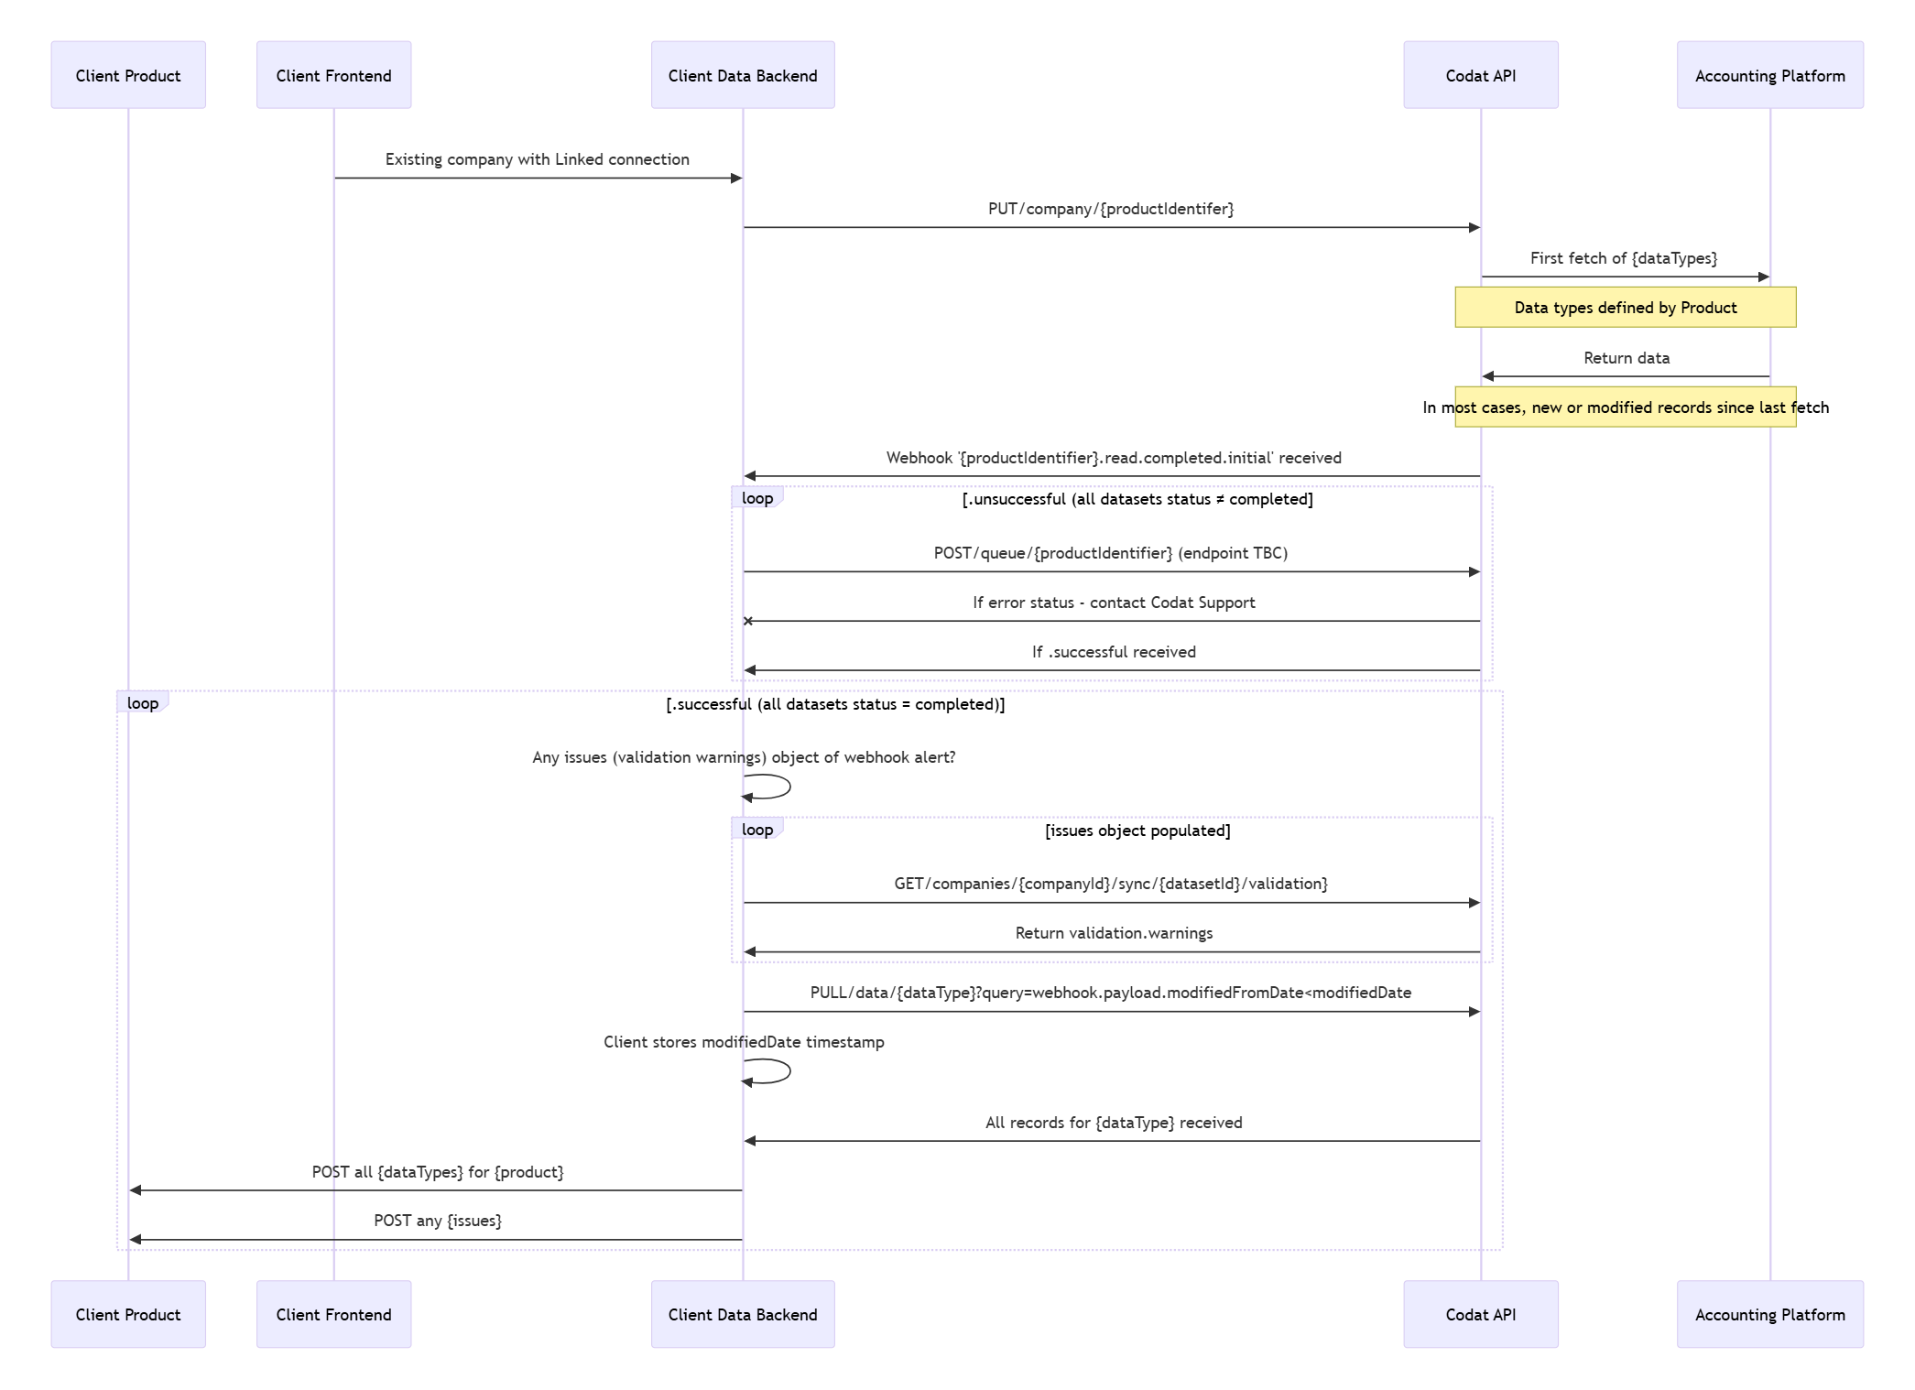Viewport: 1915px width, 1390px height.
Task: Select the yellow 'Data types defined by Product' note
Action: 1625,307
